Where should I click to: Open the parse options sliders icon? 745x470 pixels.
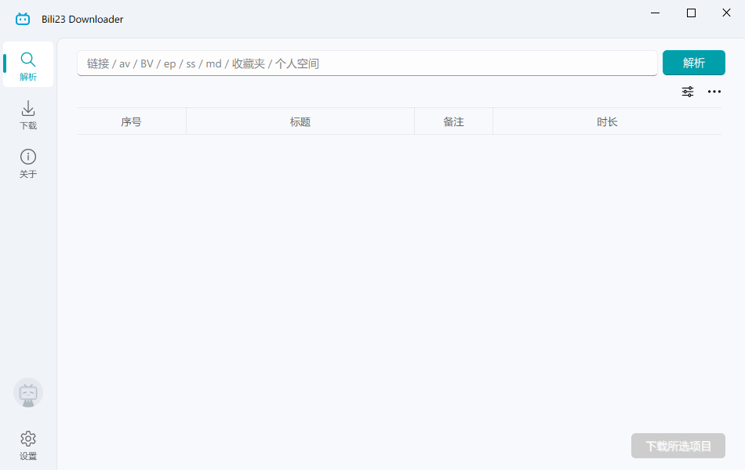[688, 92]
